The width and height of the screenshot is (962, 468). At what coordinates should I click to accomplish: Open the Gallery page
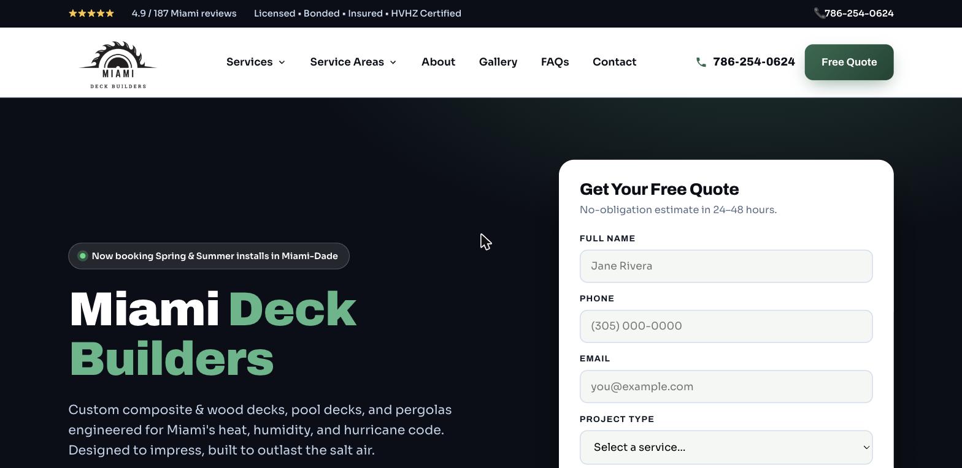[498, 62]
